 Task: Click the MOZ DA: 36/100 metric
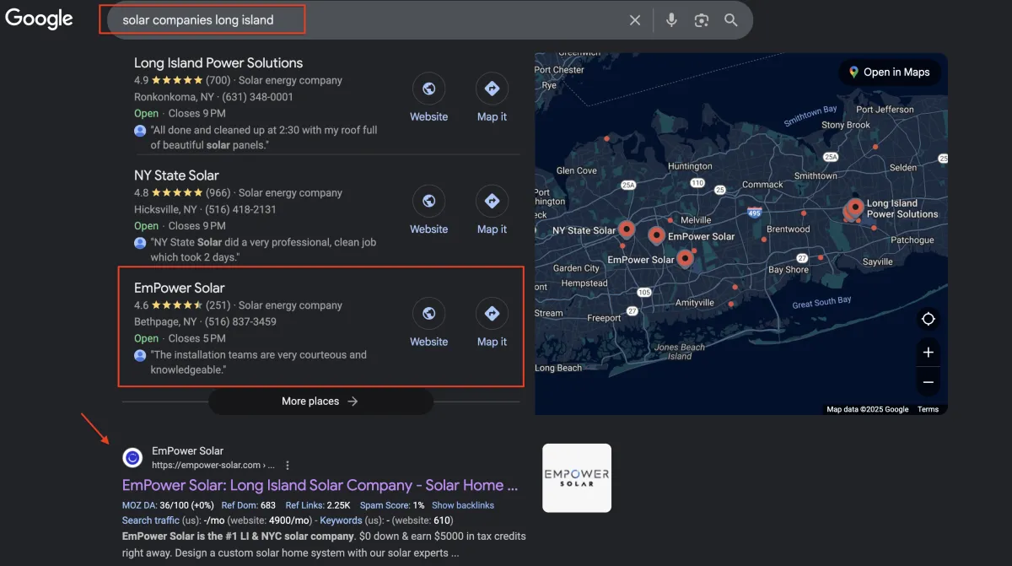coord(167,505)
